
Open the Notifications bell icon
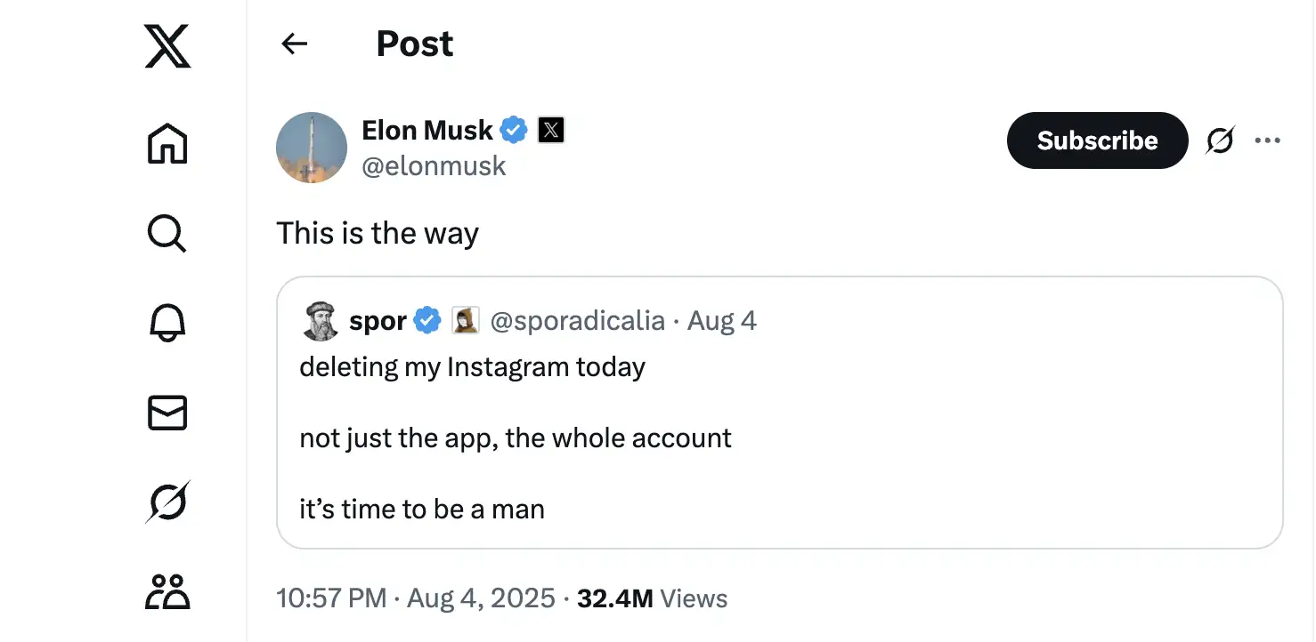click(x=167, y=323)
